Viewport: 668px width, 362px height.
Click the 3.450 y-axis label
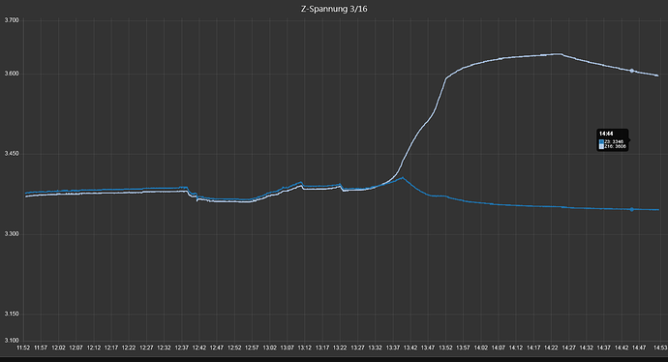pyautogui.click(x=12, y=154)
